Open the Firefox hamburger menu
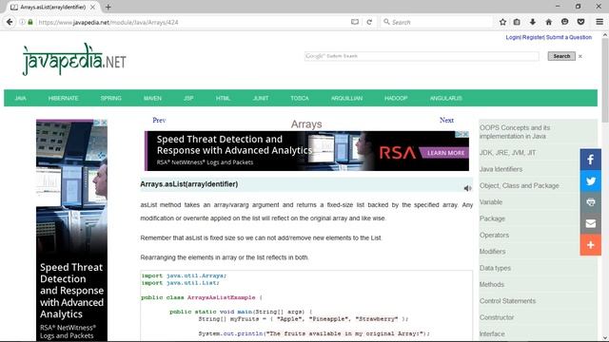The width and height of the screenshot is (609, 342). point(599,22)
